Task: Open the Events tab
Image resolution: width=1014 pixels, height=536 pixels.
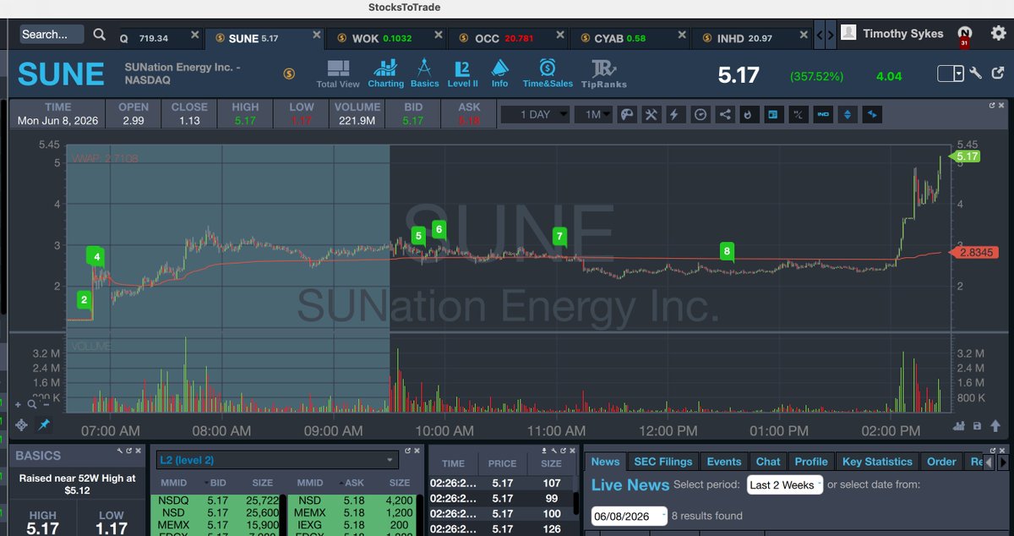Action: (x=724, y=462)
